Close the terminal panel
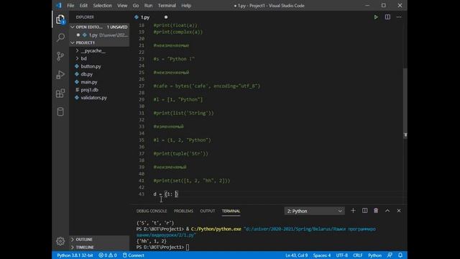460x259 pixels. click(x=399, y=211)
